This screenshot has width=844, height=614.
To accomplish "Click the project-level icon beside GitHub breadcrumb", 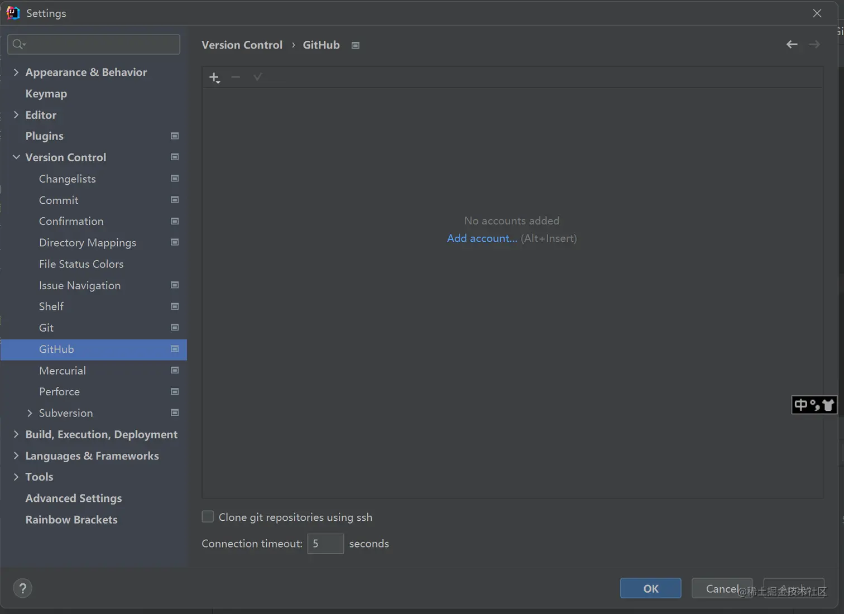I will coord(356,45).
